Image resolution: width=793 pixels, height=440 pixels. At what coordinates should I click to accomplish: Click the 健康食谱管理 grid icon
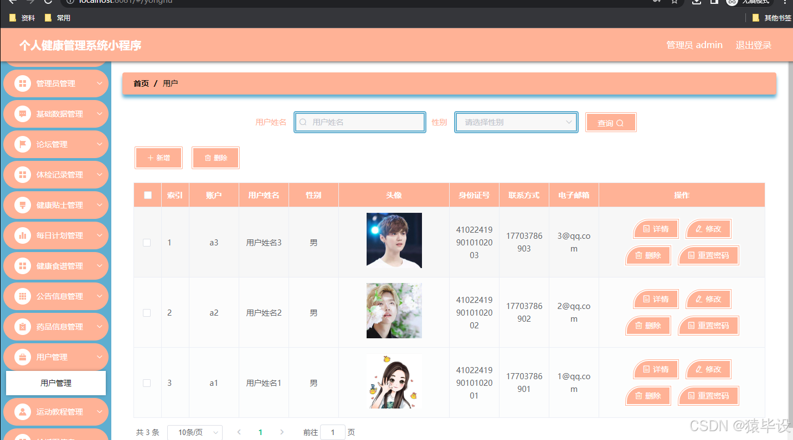coord(23,266)
